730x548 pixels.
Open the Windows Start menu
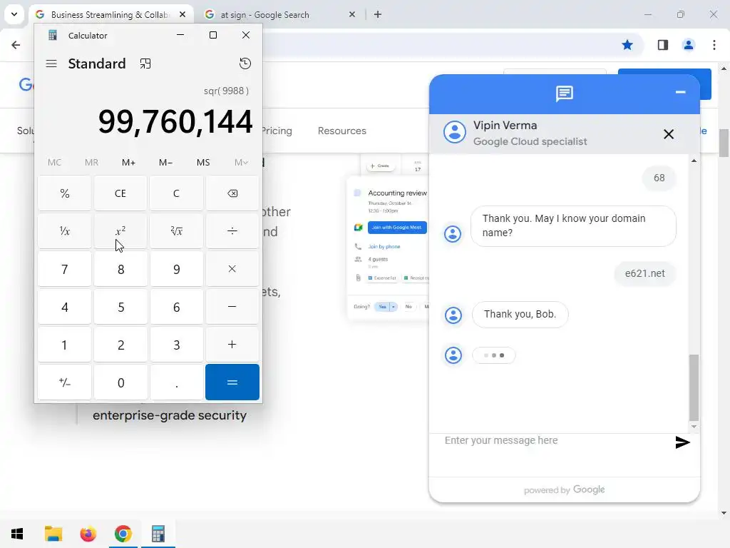[17, 534]
